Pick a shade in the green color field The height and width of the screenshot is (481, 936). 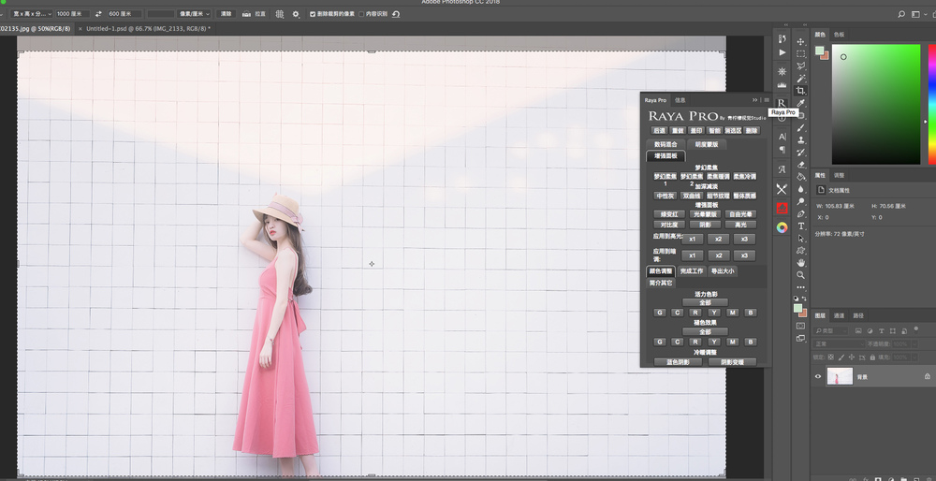click(876, 104)
